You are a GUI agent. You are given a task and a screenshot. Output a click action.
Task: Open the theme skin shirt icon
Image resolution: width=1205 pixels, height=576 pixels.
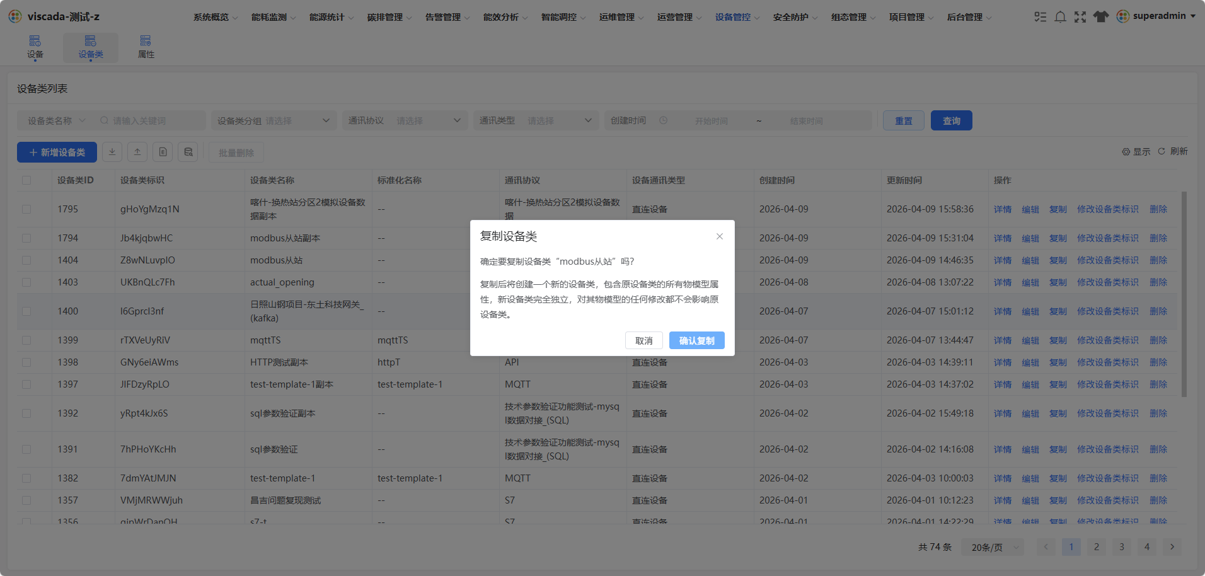pos(1101,17)
